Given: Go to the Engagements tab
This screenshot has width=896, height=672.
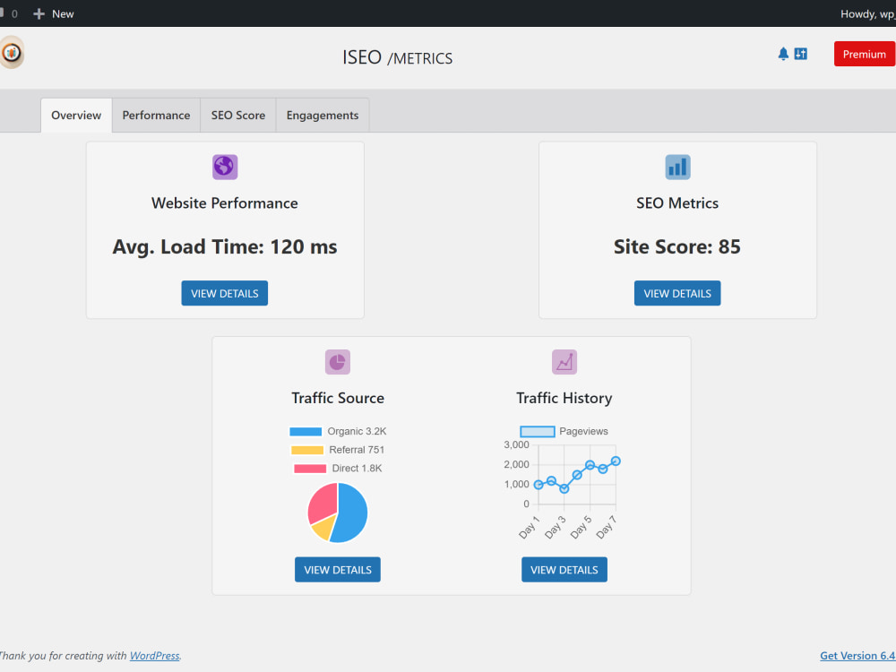Looking at the screenshot, I should click(x=323, y=116).
